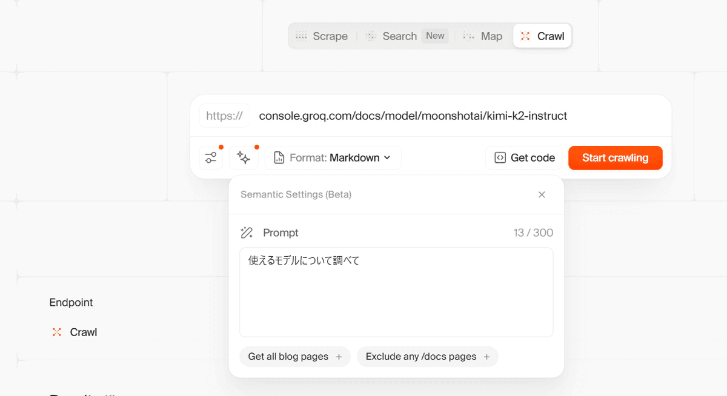
Task: Click into the Prompt text area
Action: tap(396, 297)
